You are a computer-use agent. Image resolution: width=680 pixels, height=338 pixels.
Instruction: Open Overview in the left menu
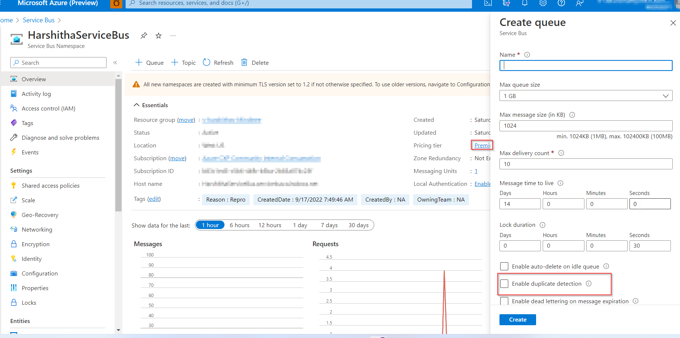(58, 79)
